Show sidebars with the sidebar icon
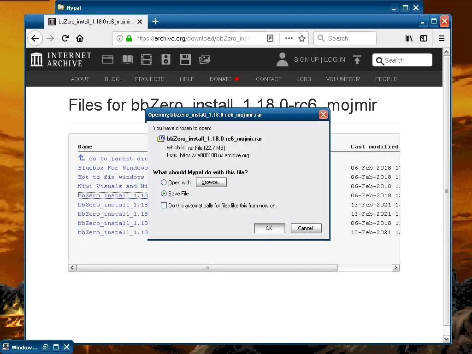This screenshot has width=472, height=354. [424, 38]
